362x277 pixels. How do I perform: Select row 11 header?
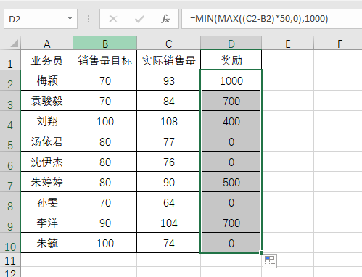coord(10,260)
